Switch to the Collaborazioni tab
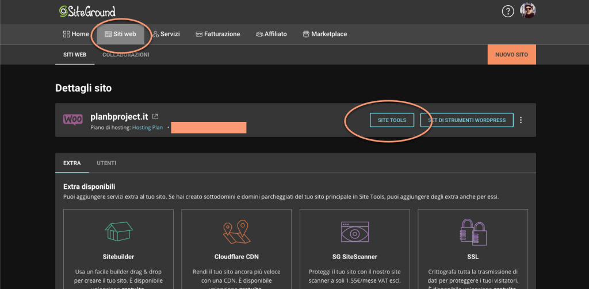589x289 pixels. click(x=125, y=55)
